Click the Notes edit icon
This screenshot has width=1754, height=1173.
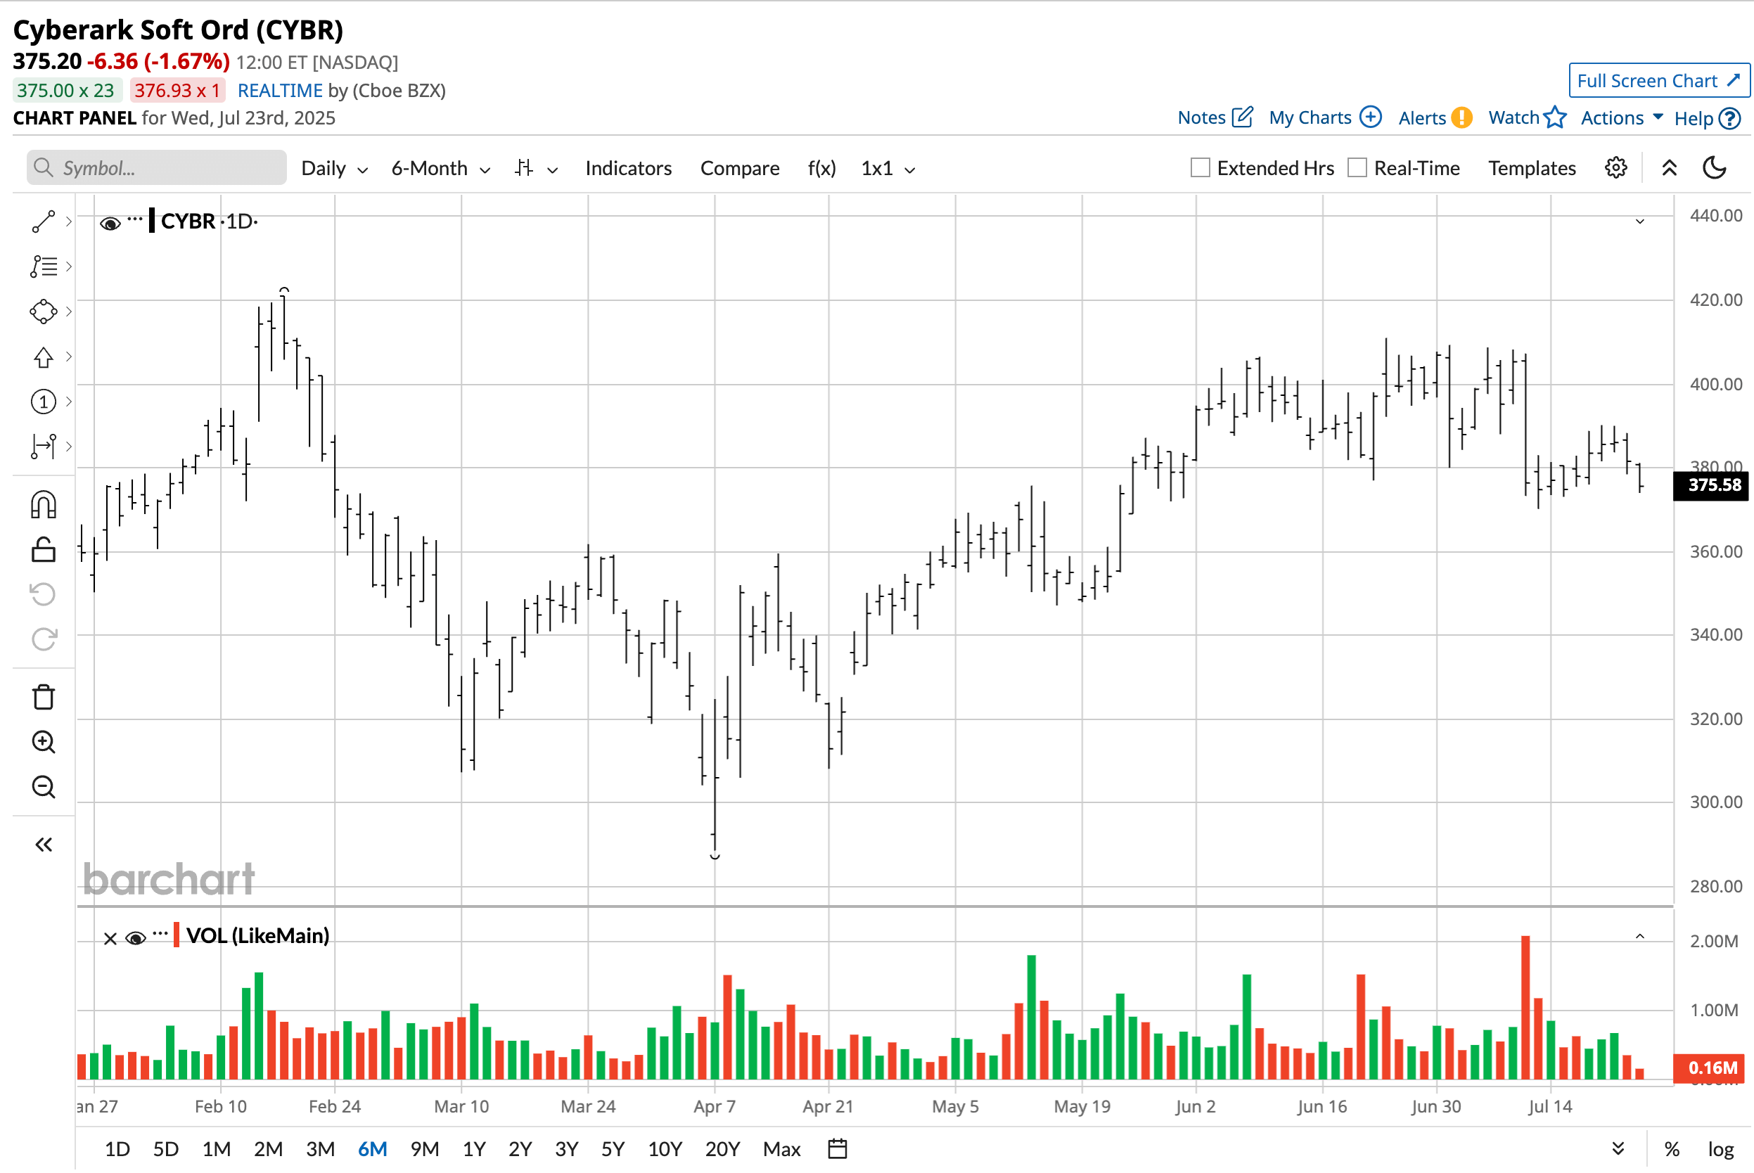[x=1241, y=117]
